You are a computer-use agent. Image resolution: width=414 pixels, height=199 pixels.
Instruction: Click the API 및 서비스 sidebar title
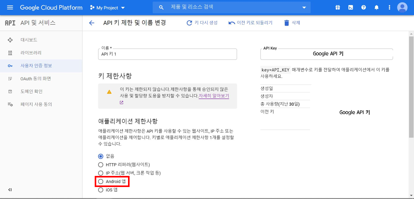point(38,23)
